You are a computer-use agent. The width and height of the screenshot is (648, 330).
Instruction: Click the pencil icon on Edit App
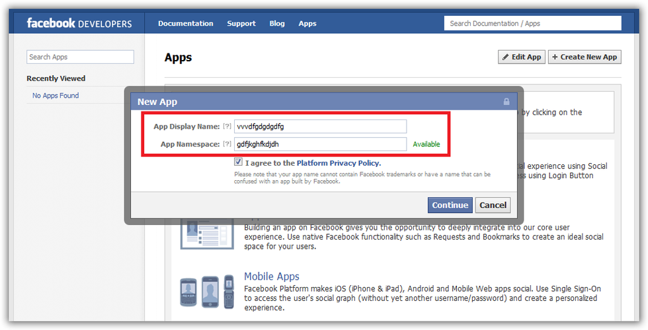(x=506, y=57)
